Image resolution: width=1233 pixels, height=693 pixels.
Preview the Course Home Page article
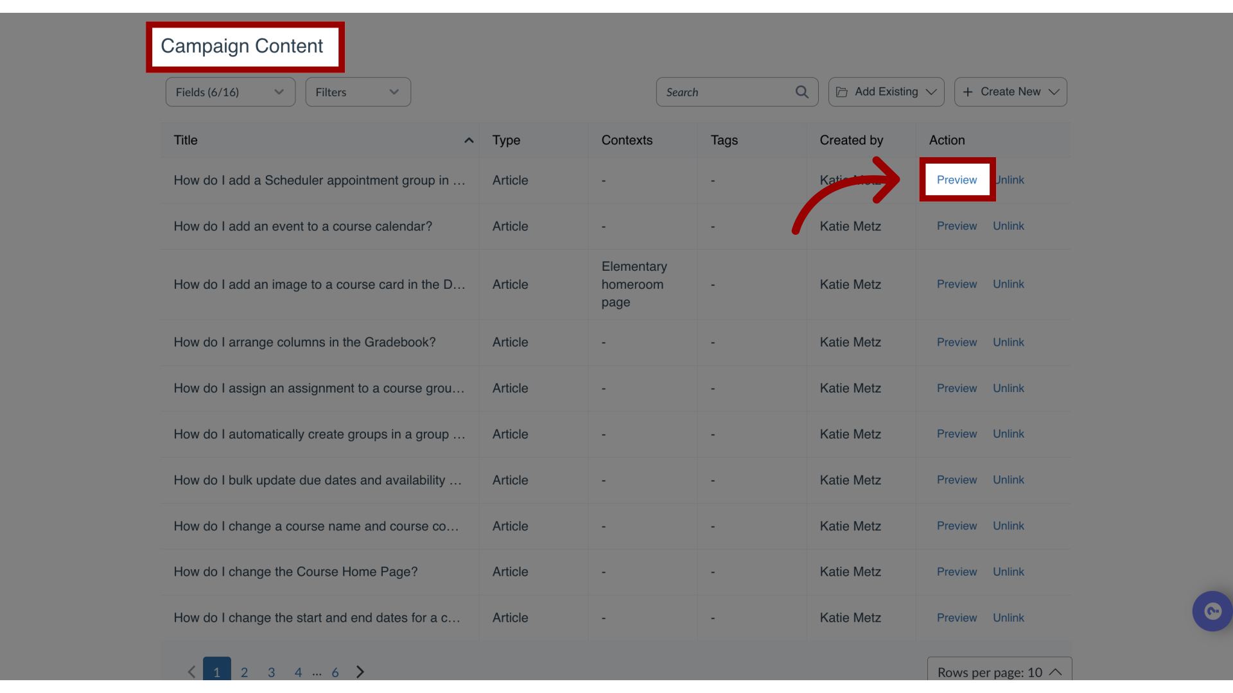[957, 571]
